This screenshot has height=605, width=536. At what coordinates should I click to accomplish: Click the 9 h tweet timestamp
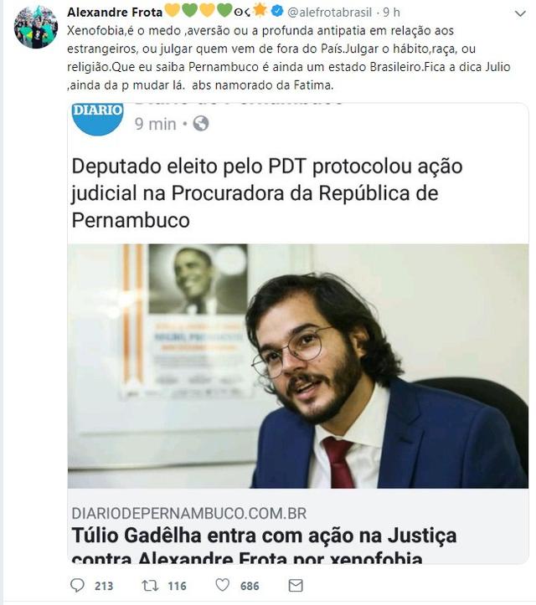coord(391,13)
